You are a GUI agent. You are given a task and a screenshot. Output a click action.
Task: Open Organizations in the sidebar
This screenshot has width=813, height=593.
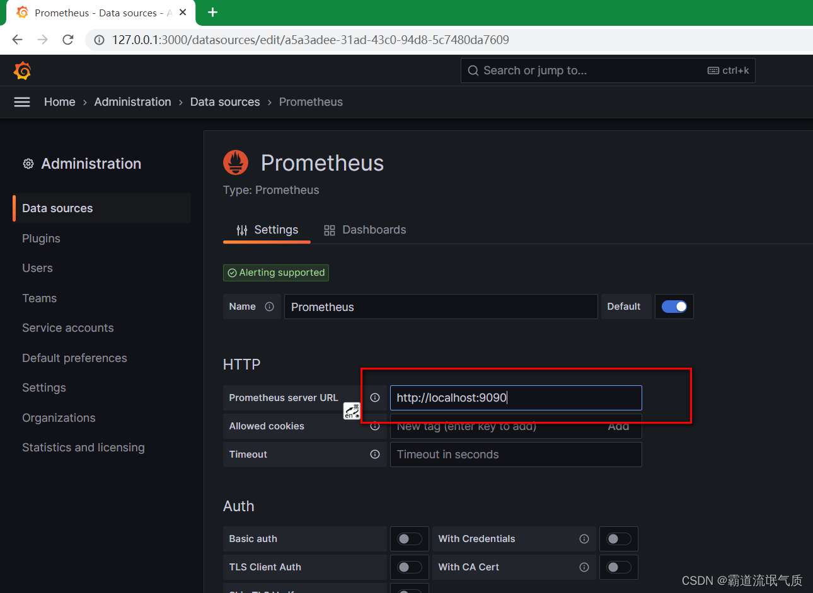[x=59, y=418]
